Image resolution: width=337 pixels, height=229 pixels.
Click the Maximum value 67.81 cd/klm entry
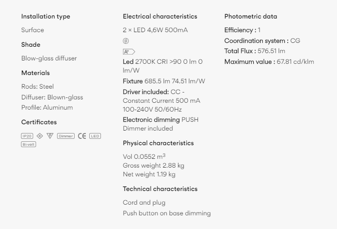(x=269, y=62)
